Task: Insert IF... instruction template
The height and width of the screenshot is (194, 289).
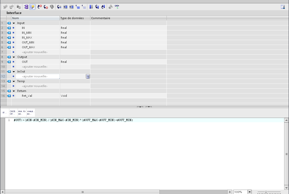Action: click(x=5, y=113)
